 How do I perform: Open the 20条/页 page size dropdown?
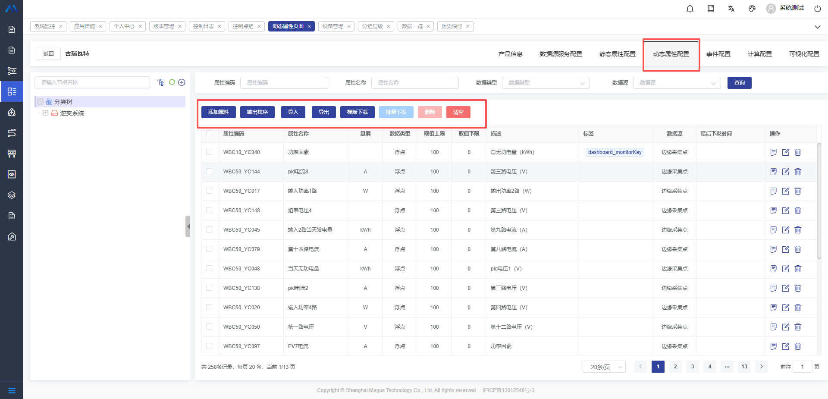click(x=604, y=367)
